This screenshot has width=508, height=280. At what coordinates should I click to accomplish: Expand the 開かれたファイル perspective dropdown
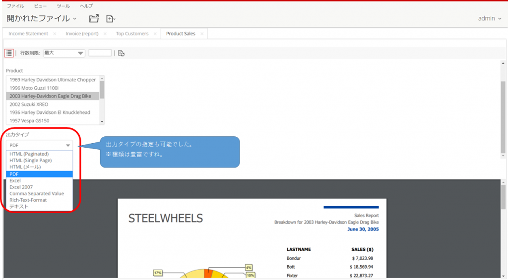(42, 18)
